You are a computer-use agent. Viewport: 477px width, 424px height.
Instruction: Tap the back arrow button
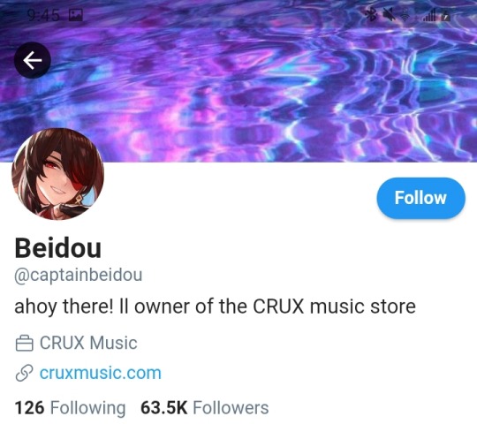pos(33,60)
